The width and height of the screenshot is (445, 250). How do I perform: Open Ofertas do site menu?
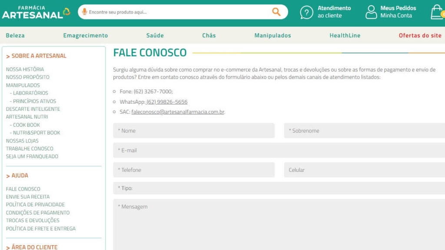tap(420, 36)
